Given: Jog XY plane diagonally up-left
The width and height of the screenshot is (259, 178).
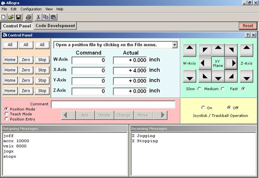Looking at the screenshot, I should [205, 50].
